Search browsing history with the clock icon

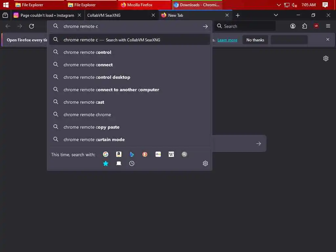coord(132,163)
